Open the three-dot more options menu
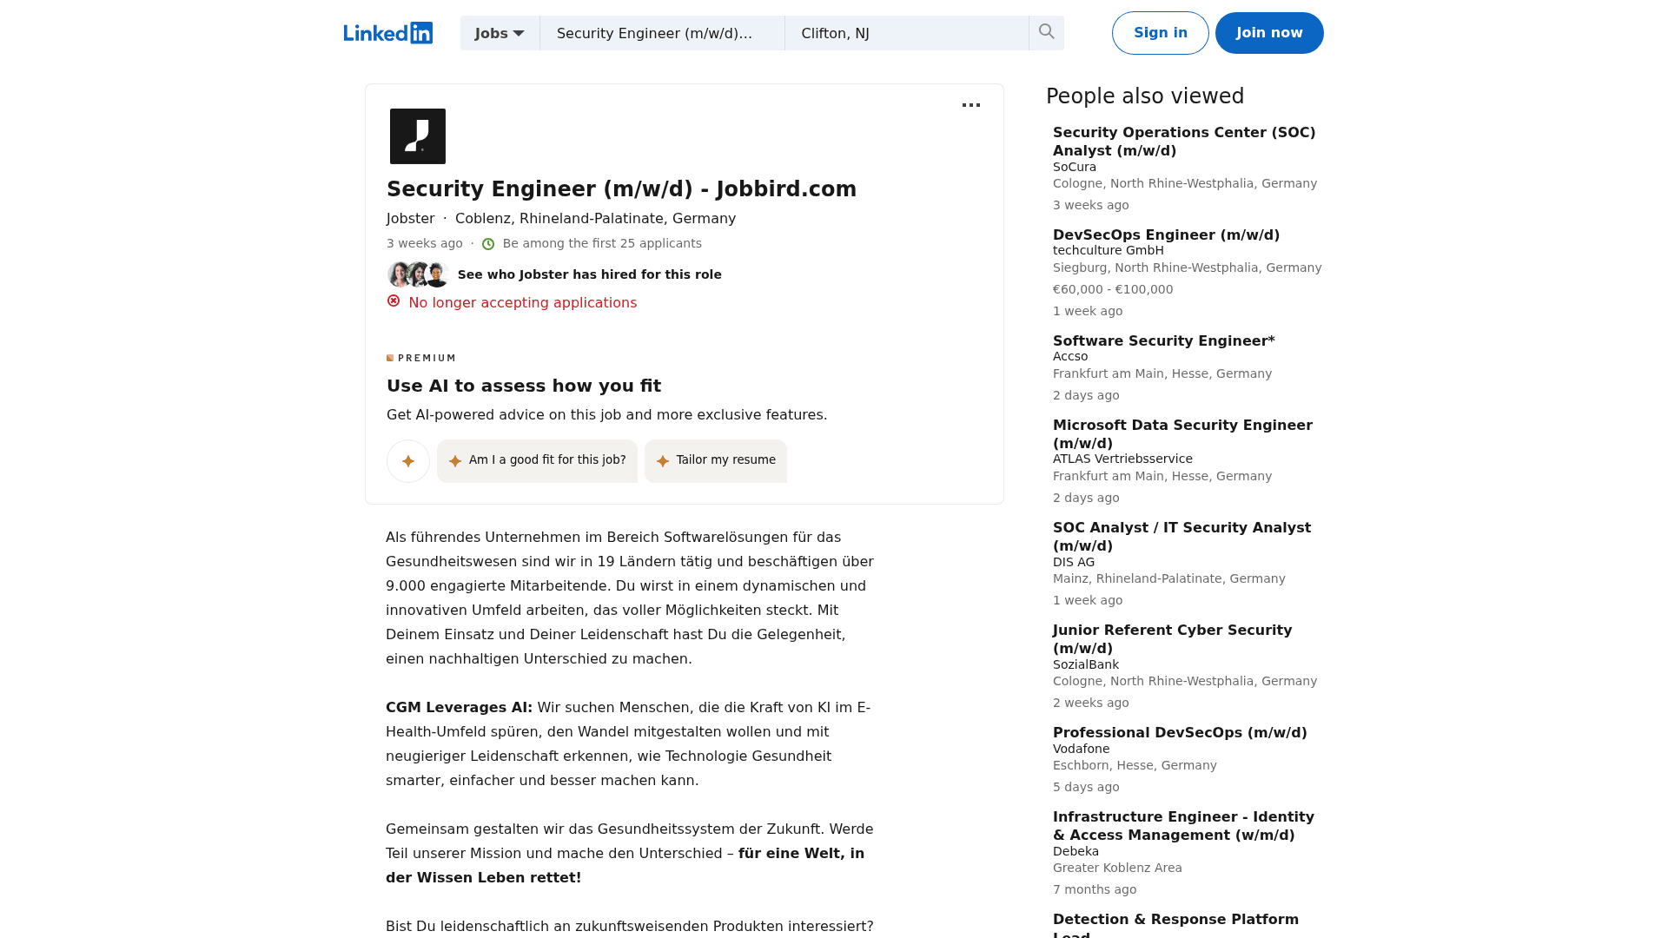 [x=971, y=105]
